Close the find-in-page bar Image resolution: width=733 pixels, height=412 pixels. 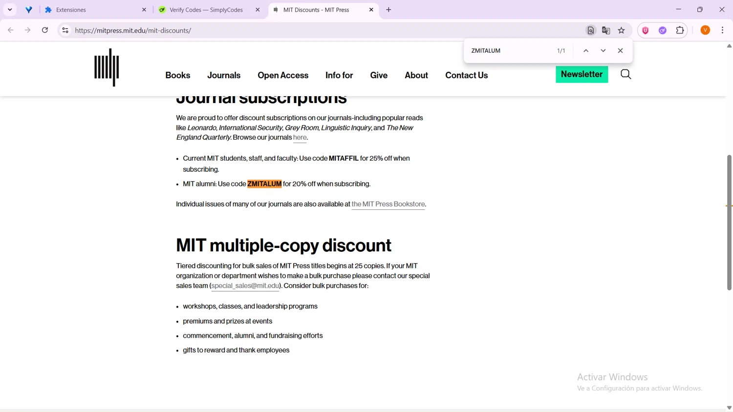tap(620, 51)
